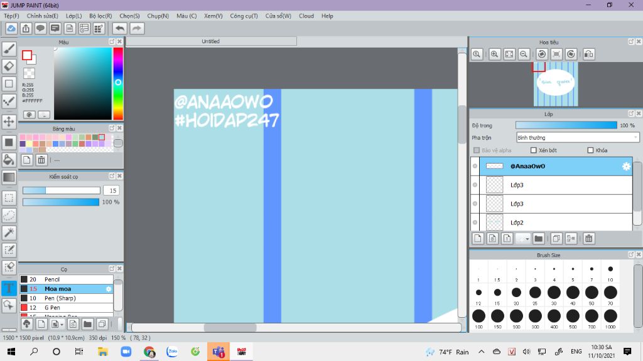Fit canvas to window in Navigator

pos(509,54)
